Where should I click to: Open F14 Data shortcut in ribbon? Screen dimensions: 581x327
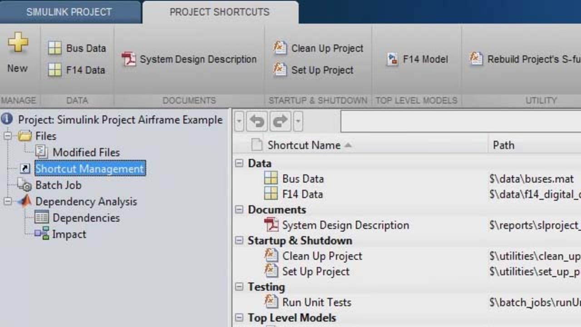click(77, 70)
